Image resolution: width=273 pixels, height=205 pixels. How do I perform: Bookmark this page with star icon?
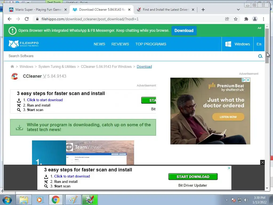click(x=236, y=19)
